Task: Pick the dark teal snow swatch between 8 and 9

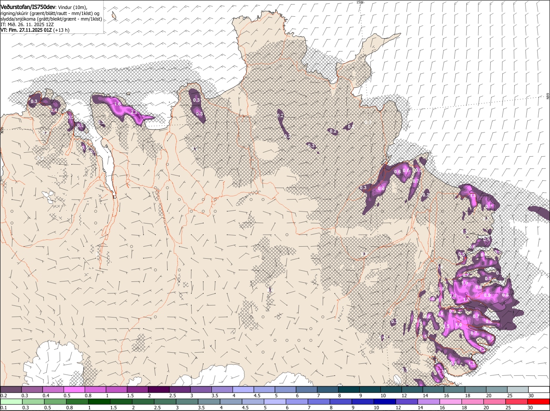Action: coord(348,390)
